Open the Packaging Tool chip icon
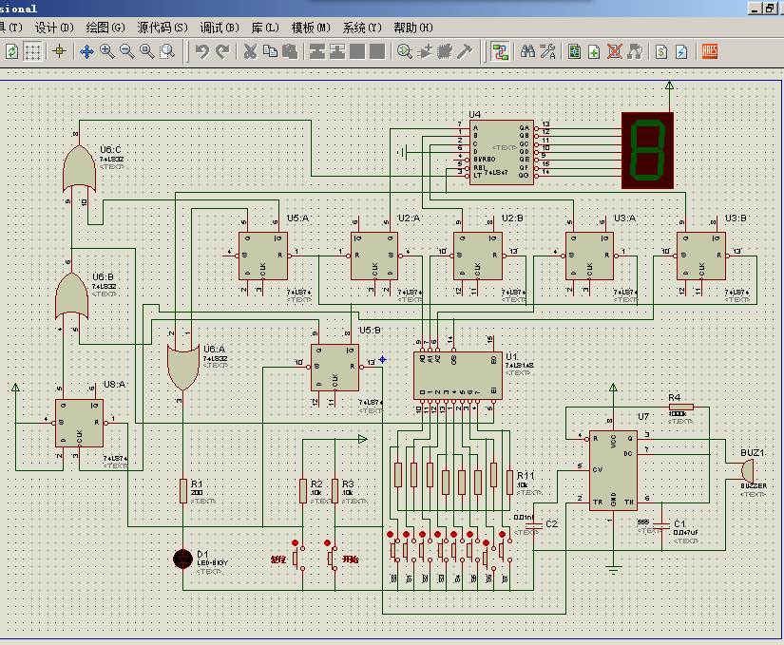The width and height of the screenshot is (784, 645). 445,51
